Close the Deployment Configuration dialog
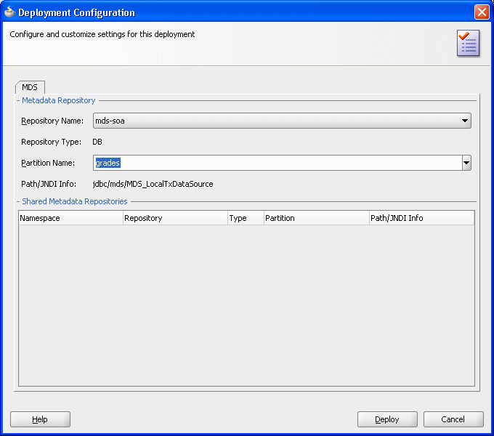This screenshot has height=436, width=494. [x=482, y=12]
